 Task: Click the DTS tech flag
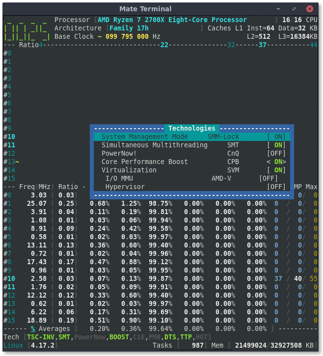(x=170, y=337)
